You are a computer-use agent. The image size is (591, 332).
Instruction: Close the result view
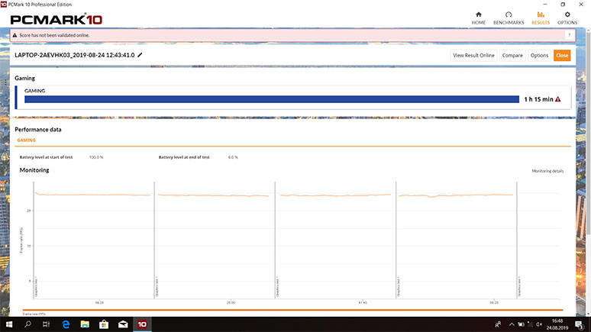(561, 56)
